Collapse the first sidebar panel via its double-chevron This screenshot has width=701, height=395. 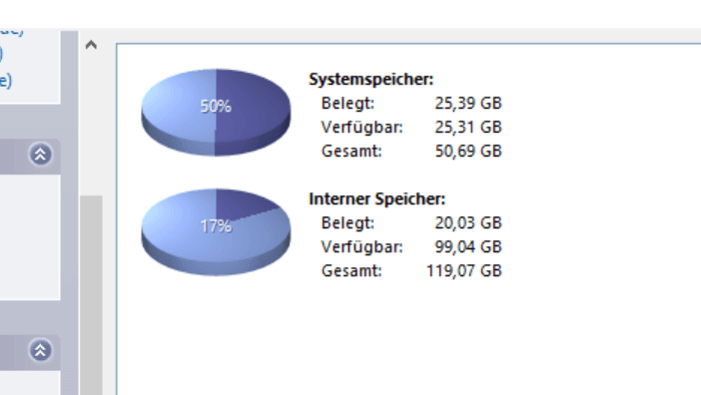tap(40, 155)
